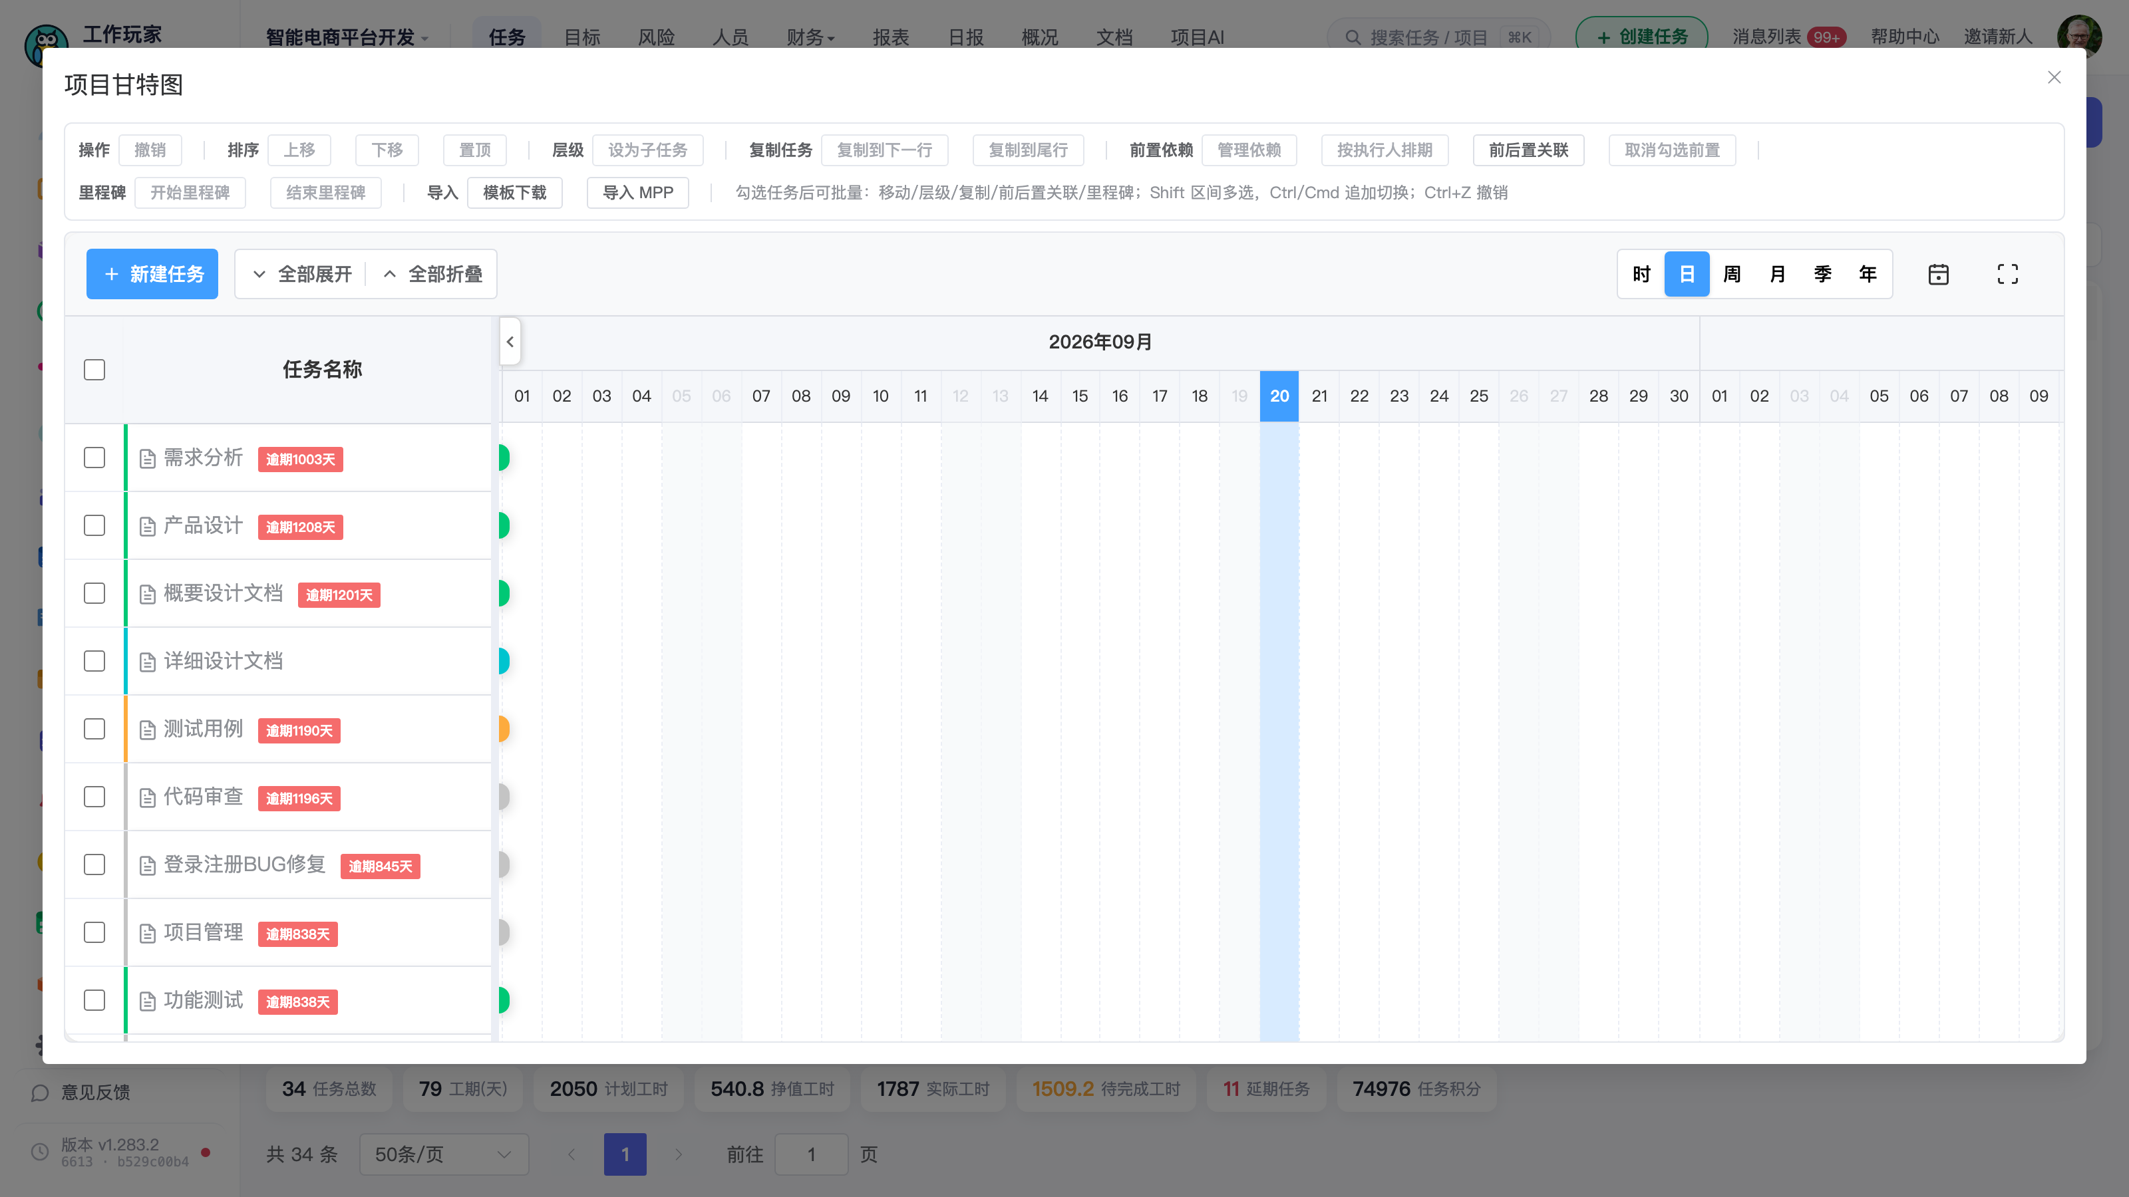
Task: Click the highlighted day 20 column header
Action: 1279,396
